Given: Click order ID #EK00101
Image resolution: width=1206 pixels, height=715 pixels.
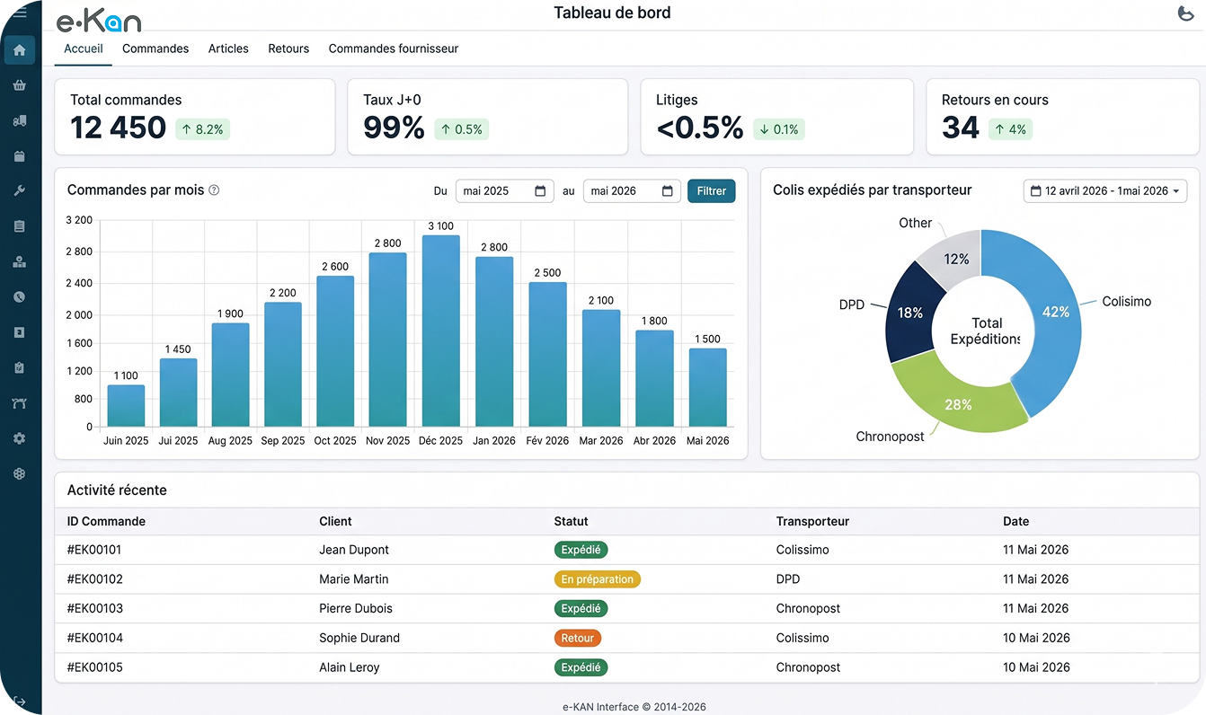Looking at the screenshot, I should coord(94,550).
